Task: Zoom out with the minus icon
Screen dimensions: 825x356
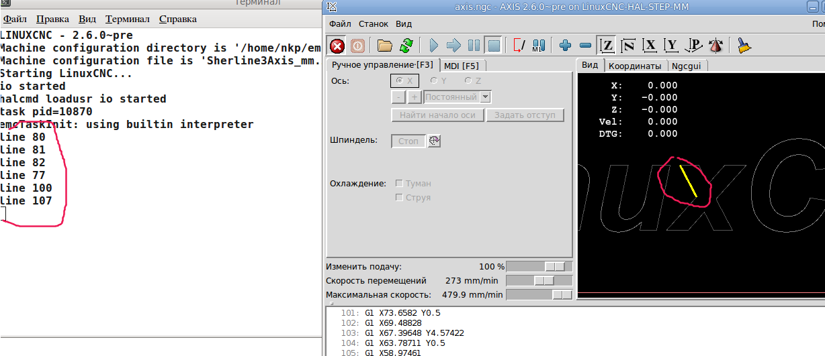Action: tap(585, 46)
